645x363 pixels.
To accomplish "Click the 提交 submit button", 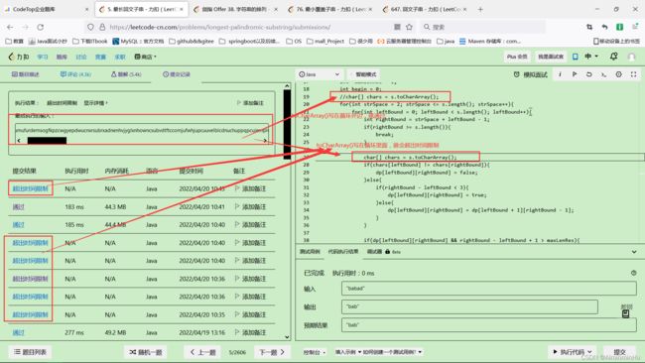I will tap(619, 352).
